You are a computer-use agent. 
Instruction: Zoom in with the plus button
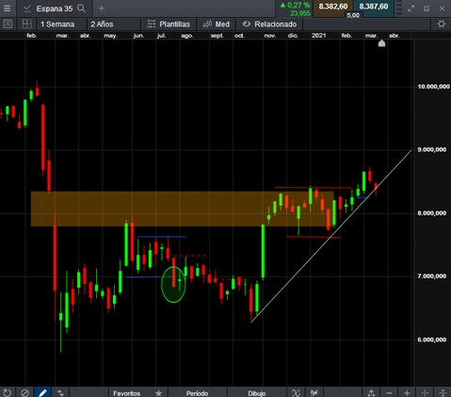[407, 392]
